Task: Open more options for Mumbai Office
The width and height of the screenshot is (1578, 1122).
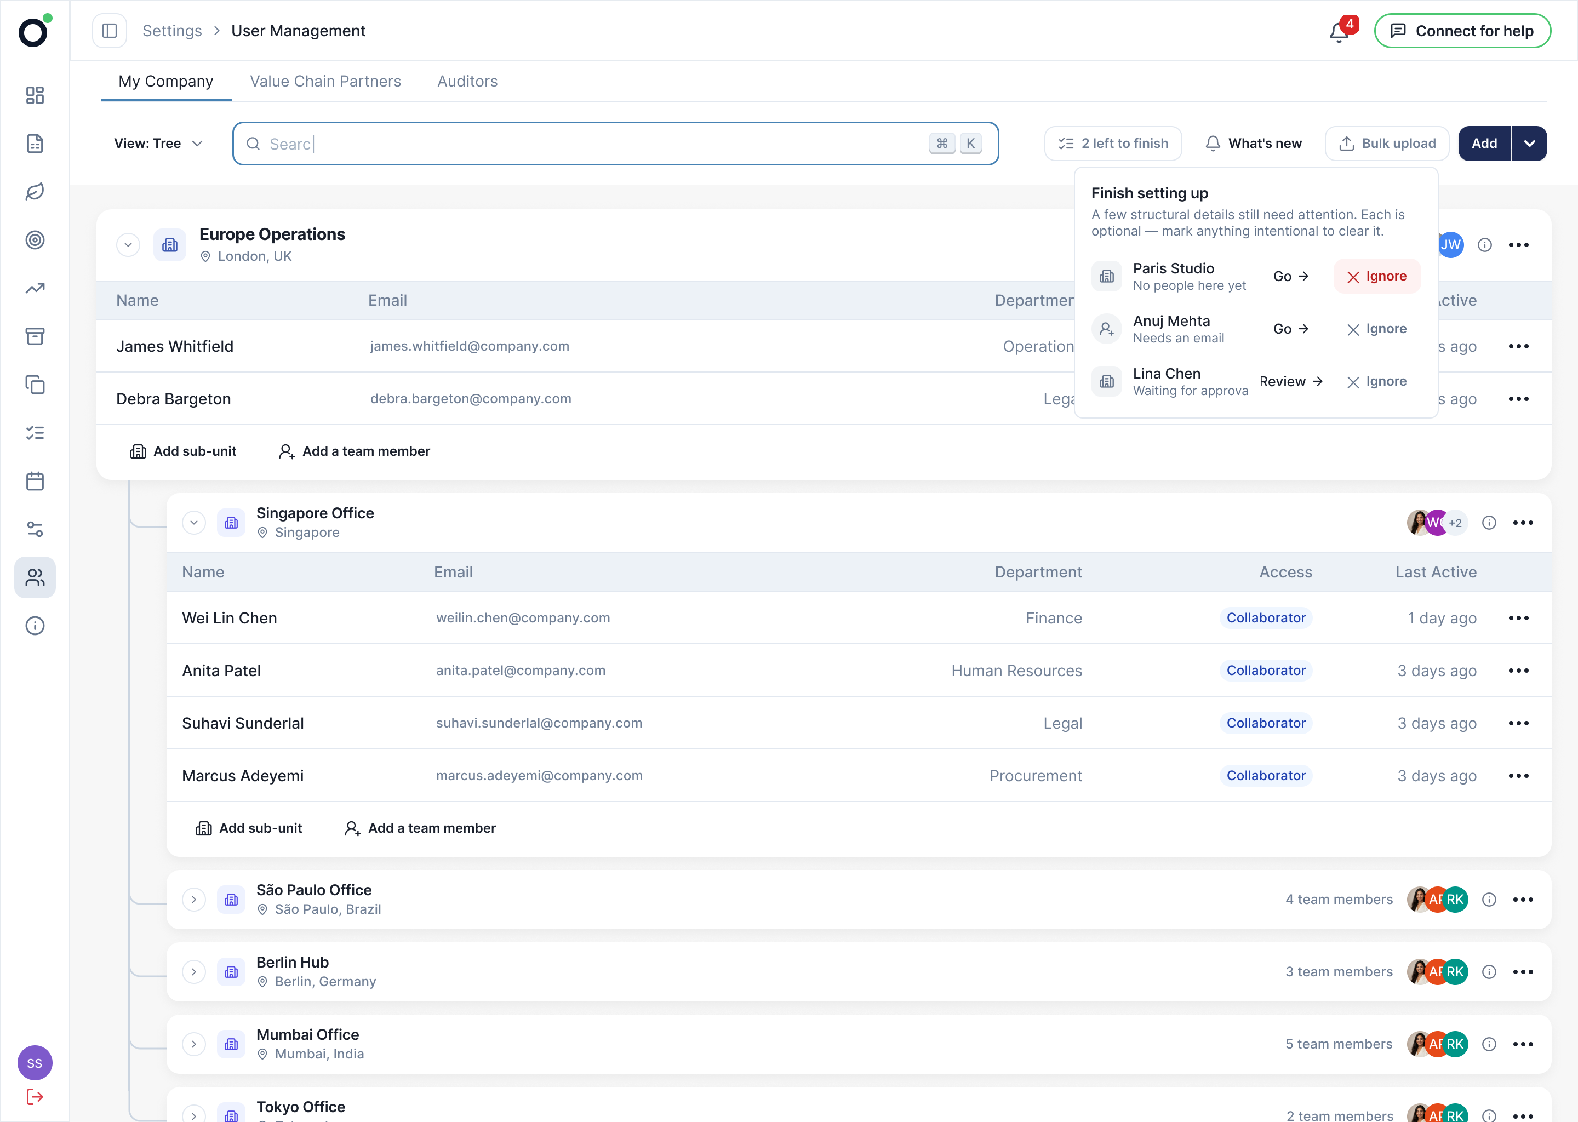Action: [1523, 1045]
